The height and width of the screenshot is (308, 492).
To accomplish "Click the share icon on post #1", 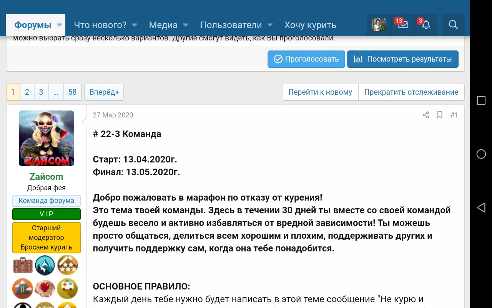I will pos(426,115).
